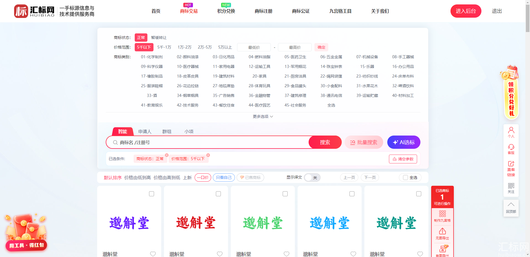Screen dimensions: 530x257
Task: Select the 智能 search tab
Action: [123, 131]
